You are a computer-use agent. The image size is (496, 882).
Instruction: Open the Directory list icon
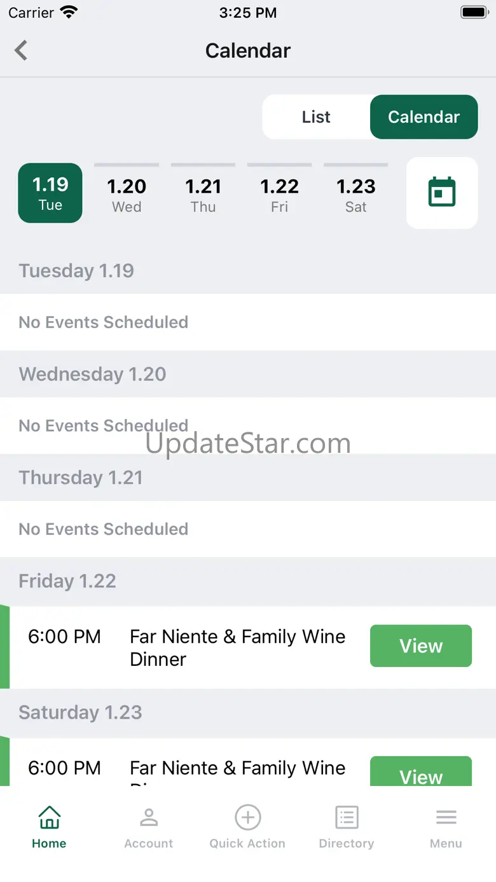[347, 818]
